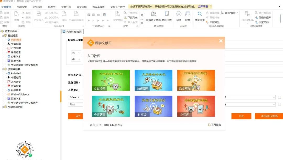
Task: Click the 分享到科室会 icon
Action: (x=76, y=14)
